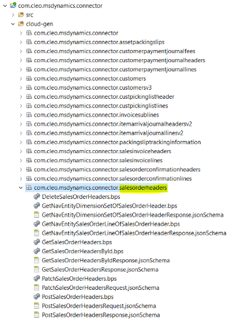The image size is (234, 324).
Task: Collapse the cloud-gen folder
Action: [x=13, y=24]
